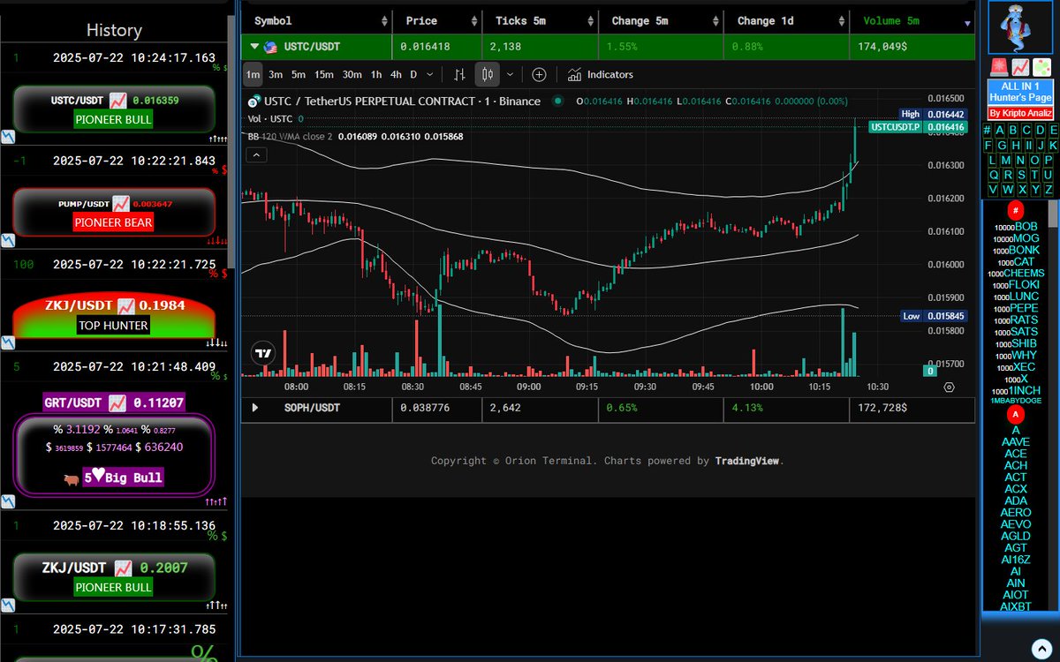Image resolution: width=1060 pixels, height=662 pixels.
Task: Select the candlestick chart style icon
Action: pos(488,74)
